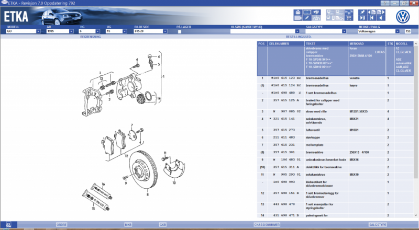Click the help question mark button
Viewport: 419px width, 230px height.
click(386, 3)
